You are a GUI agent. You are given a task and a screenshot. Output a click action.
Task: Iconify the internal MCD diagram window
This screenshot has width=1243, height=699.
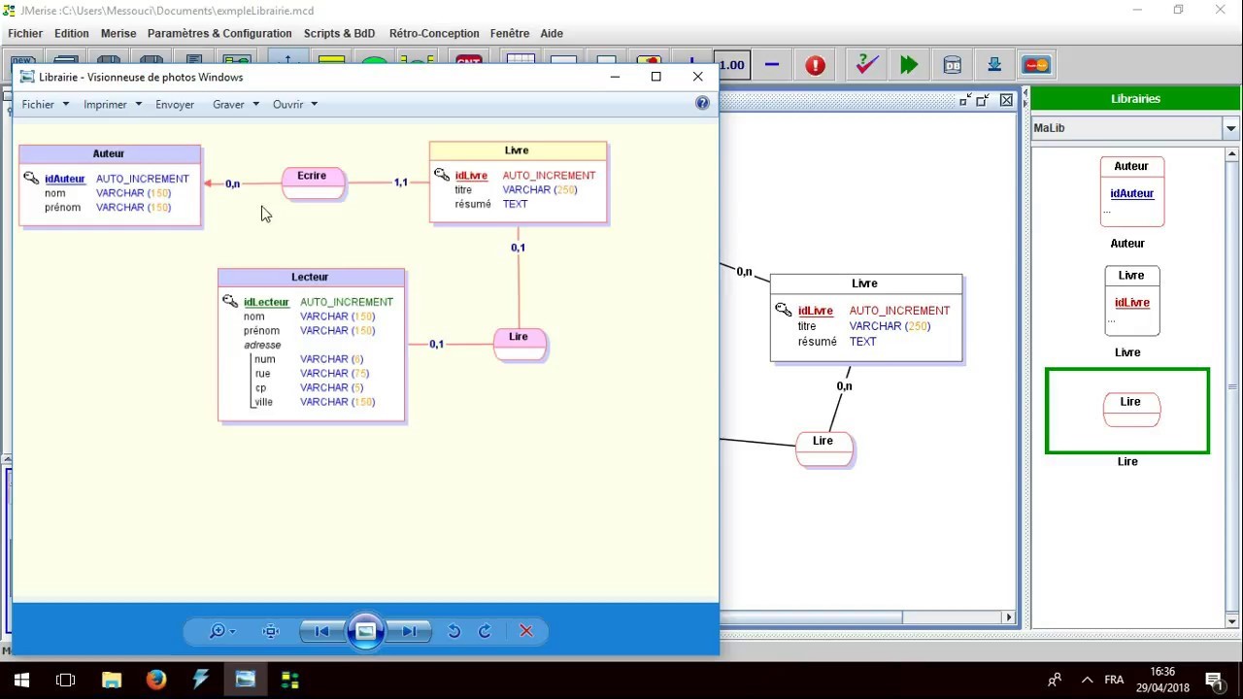pyautogui.click(x=964, y=100)
